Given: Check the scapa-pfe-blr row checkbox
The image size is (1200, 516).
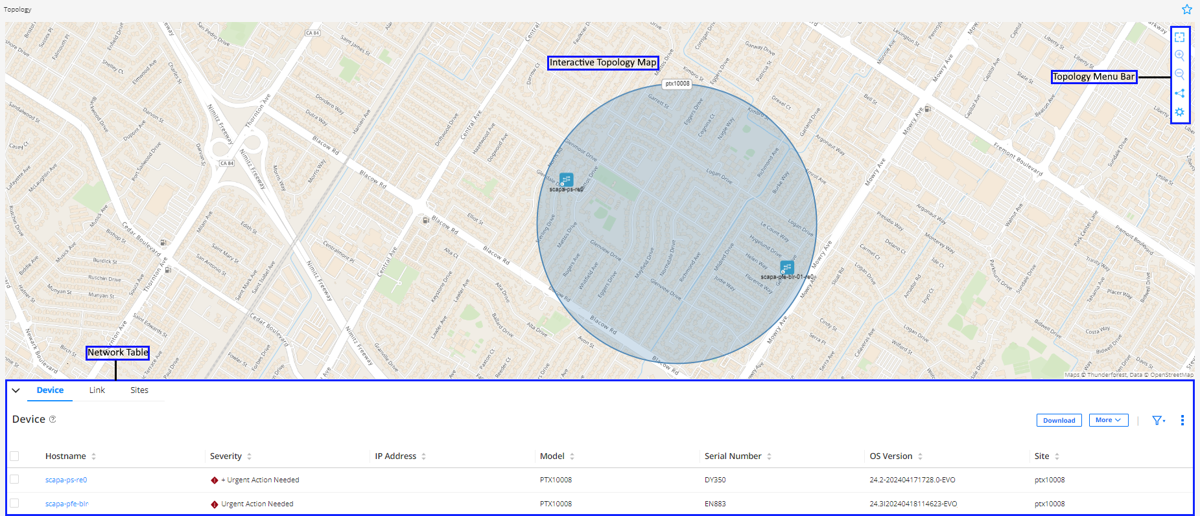Looking at the screenshot, I should (14, 504).
